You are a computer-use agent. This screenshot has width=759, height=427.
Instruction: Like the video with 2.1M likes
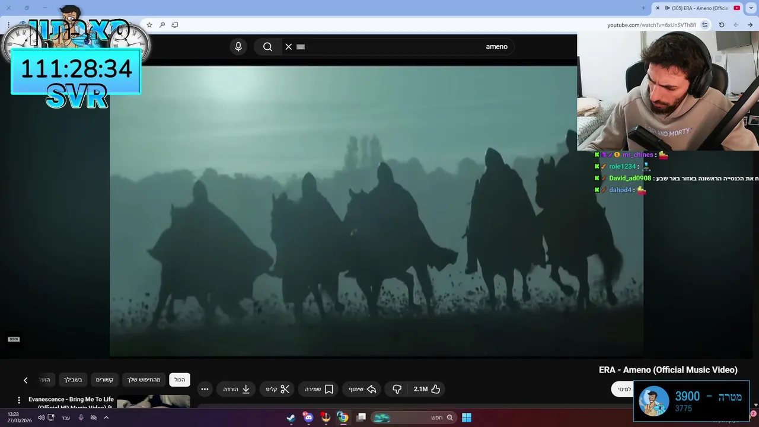[428, 389]
